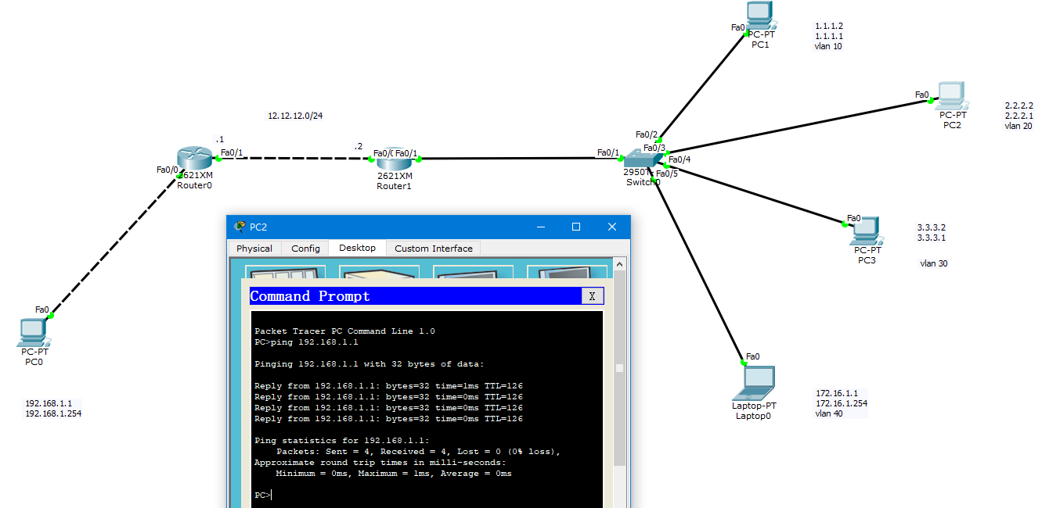
Task: Click the 192.168.1.254 gateway note
Action: click(53, 414)
